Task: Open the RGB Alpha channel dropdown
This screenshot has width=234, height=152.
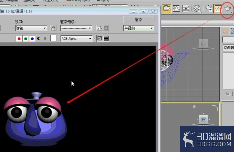Action: click(x=76, y=39)
